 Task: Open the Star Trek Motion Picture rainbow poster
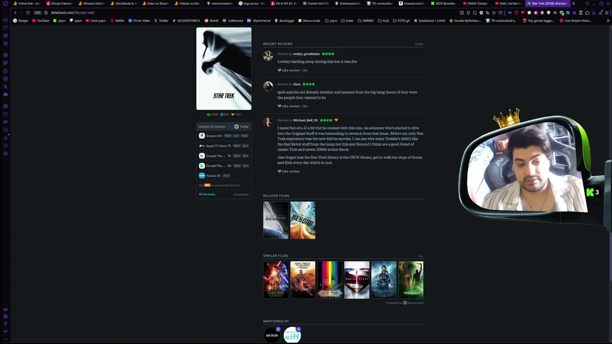[x=330, y=280]
